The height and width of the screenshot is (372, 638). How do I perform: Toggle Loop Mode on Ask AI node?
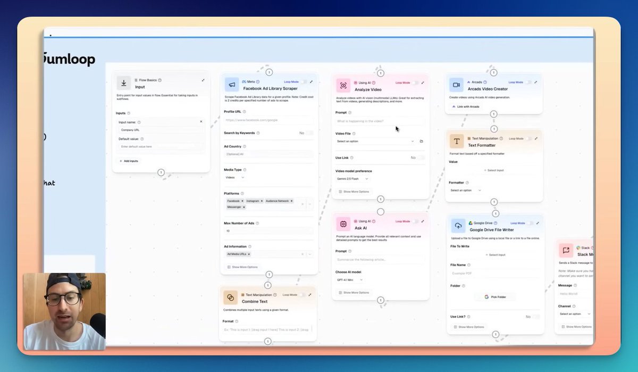tap(416, 221)
